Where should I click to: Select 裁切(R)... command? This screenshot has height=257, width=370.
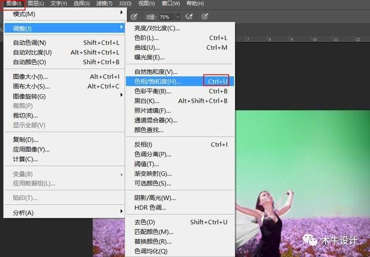pyautogui.click(x=64, y=116)
